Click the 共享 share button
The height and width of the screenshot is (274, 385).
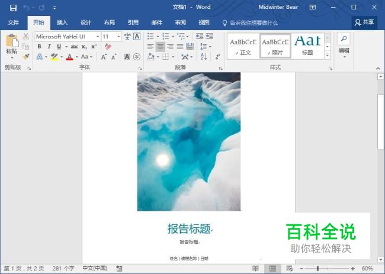pyautogui.click(x=364, y=22)
